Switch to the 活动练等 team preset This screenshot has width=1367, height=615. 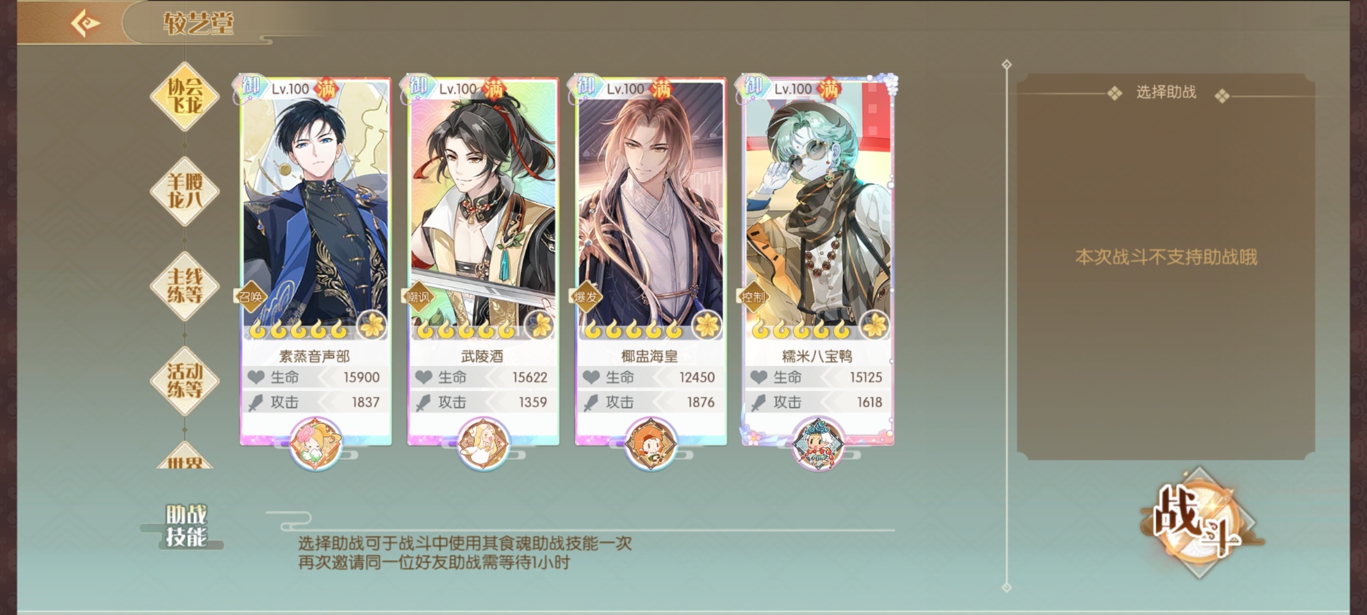coord(184,380)
